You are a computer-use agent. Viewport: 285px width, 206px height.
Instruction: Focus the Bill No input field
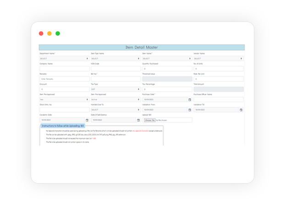[116, 79]
